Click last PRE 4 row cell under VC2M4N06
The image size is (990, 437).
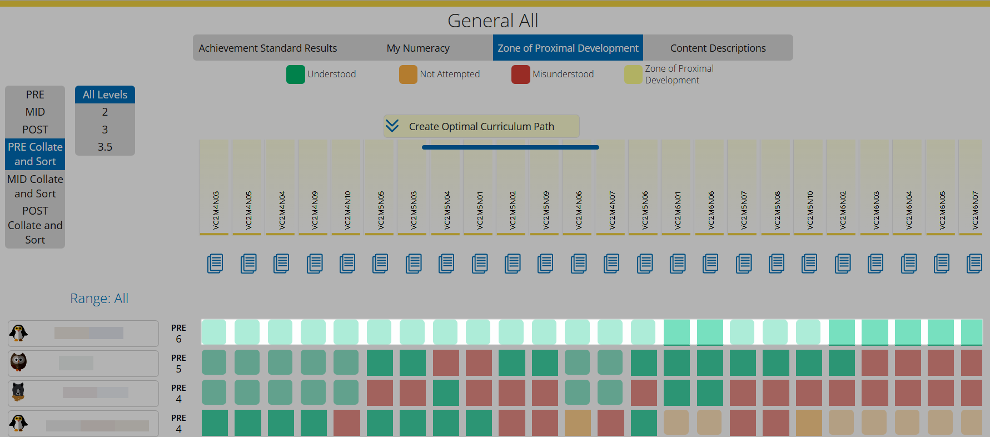click(578, 423)
